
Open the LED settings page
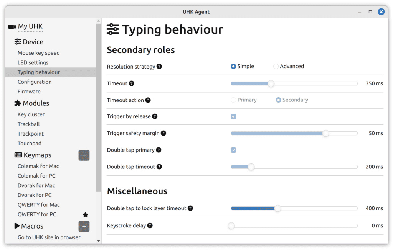click(33, 62)
